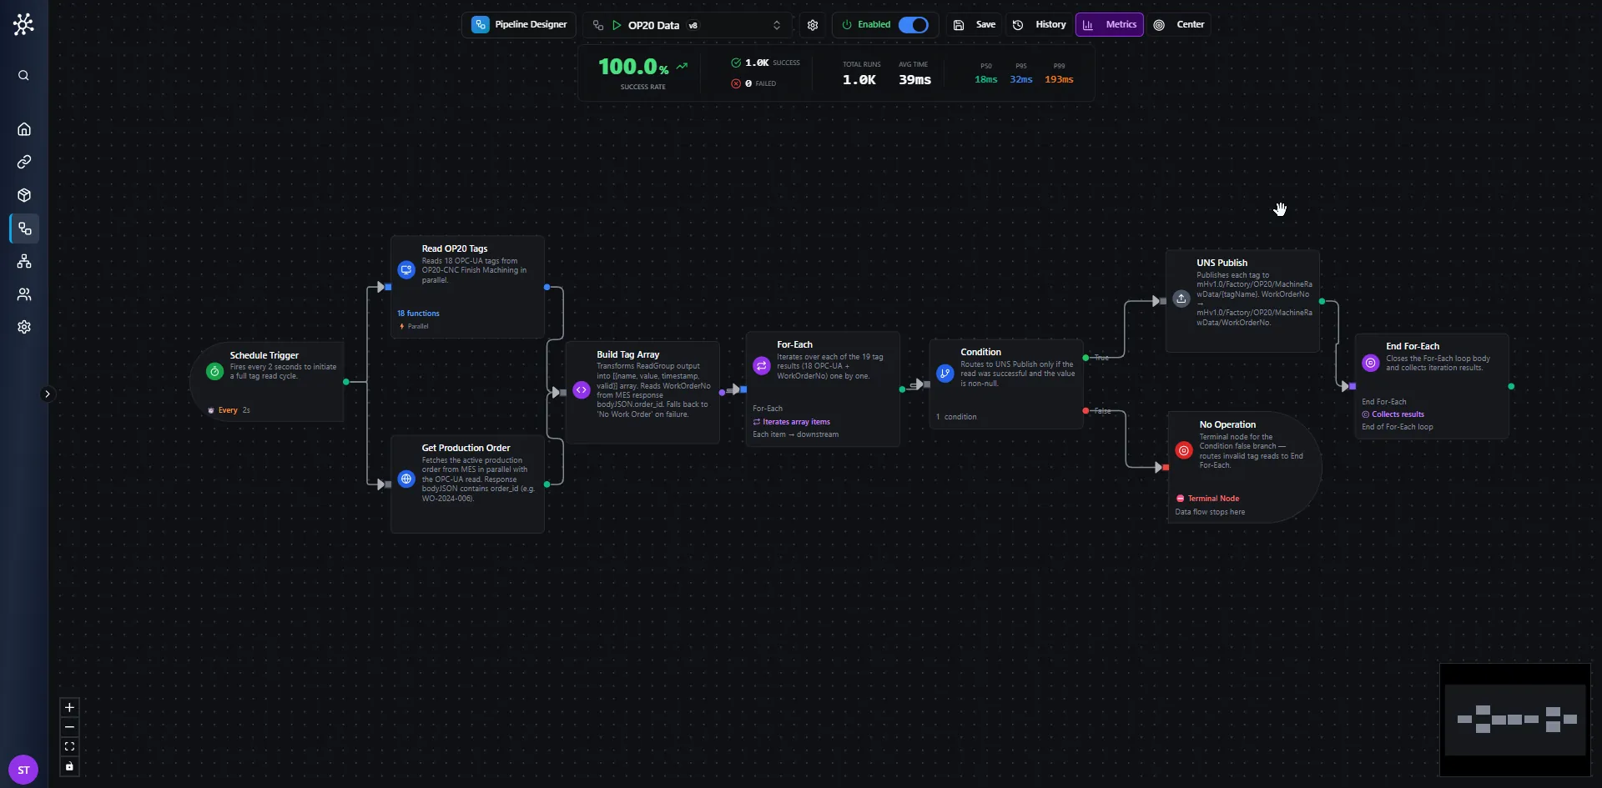Click the End For-Each output port
Image resolution: width=1602 pixels, height=788 pixels.
pos(1511,387)
